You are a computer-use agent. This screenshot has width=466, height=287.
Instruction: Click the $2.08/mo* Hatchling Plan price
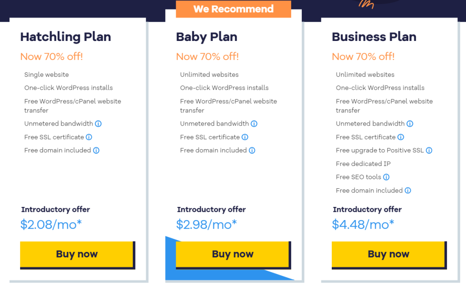pos(51,224)
